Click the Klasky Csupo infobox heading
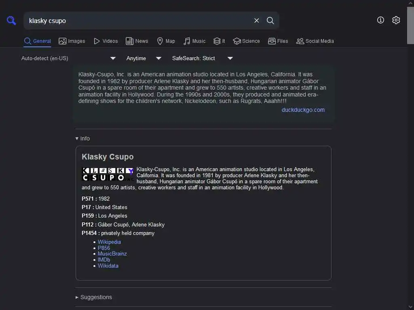This screenshot has height=310, width=414. tap(108, 157)
